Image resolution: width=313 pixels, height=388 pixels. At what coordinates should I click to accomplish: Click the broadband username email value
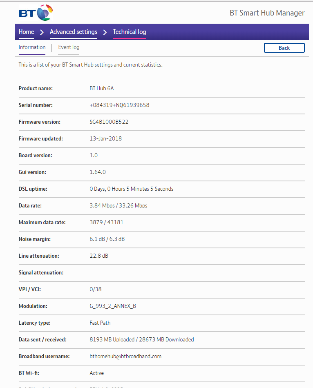click(125, 357)
